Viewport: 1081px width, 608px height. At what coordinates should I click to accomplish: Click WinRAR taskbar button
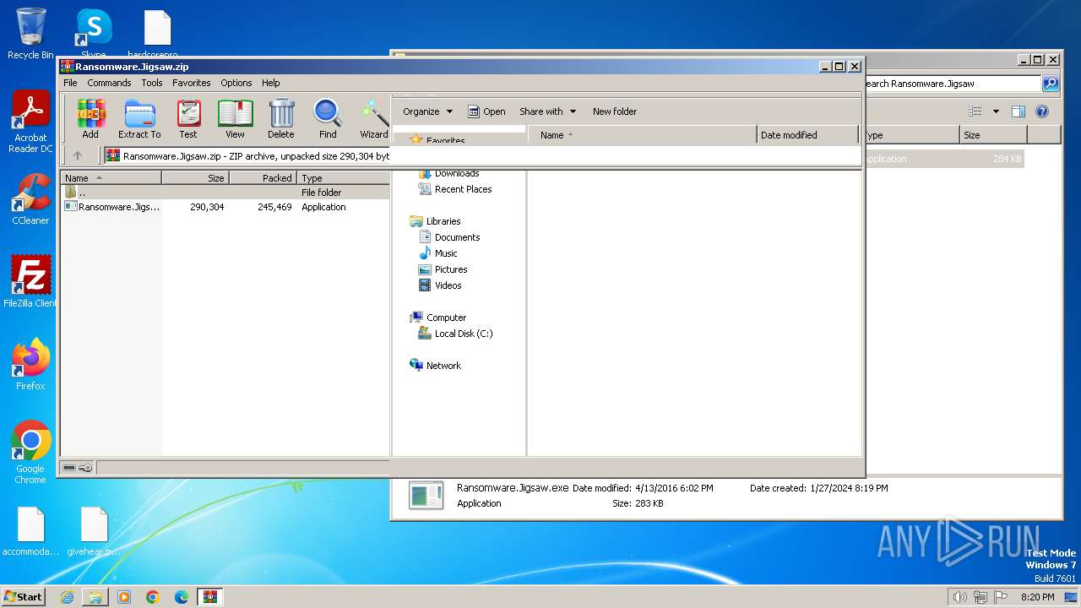[x=209, y=597]
